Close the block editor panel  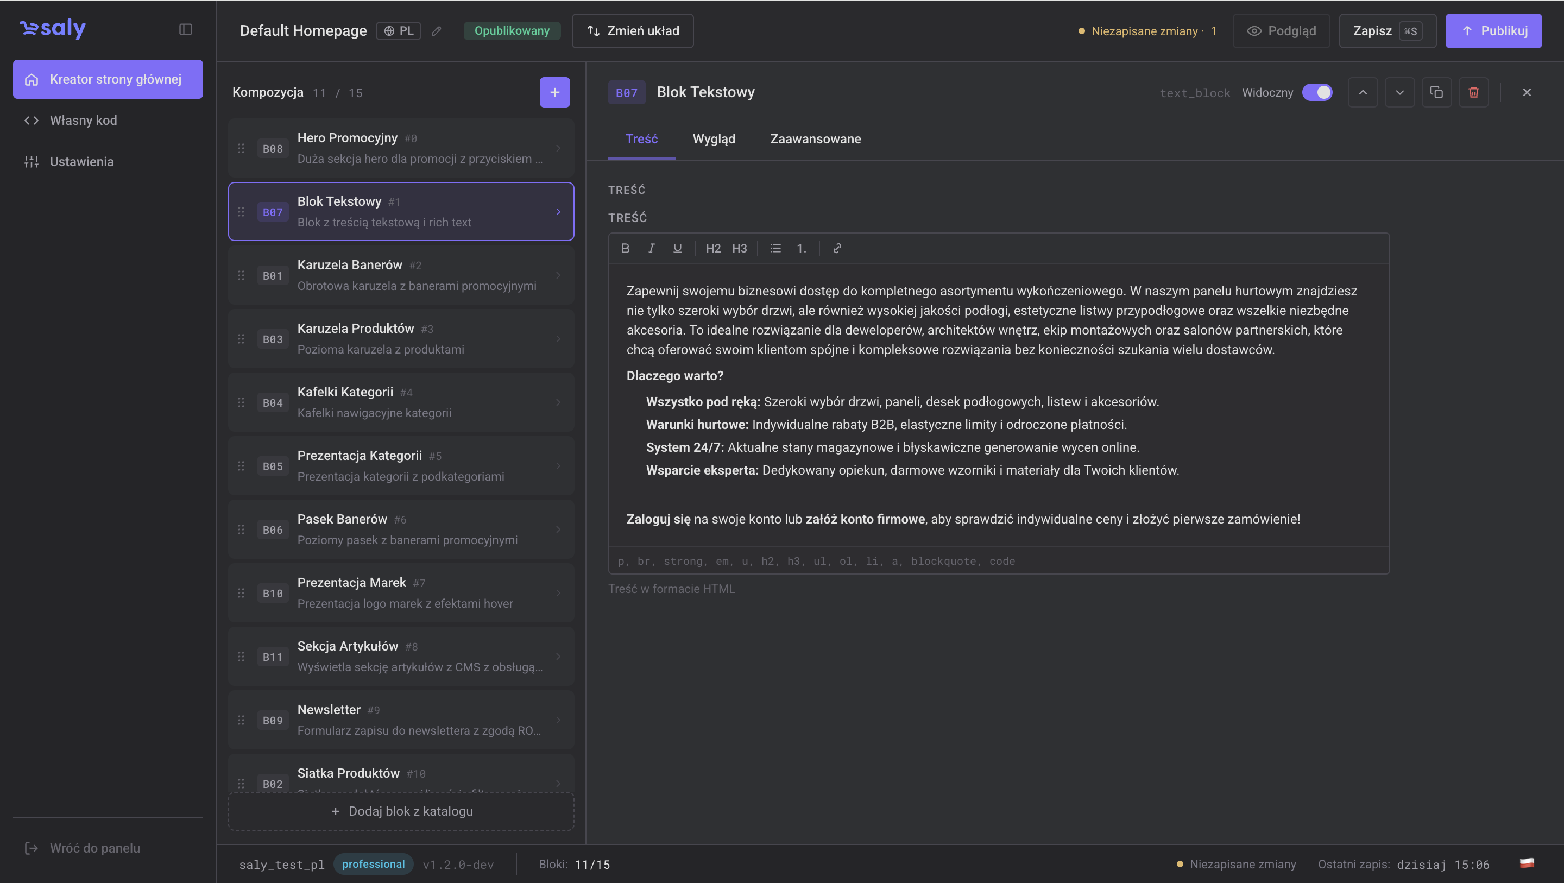(1527, 92)
